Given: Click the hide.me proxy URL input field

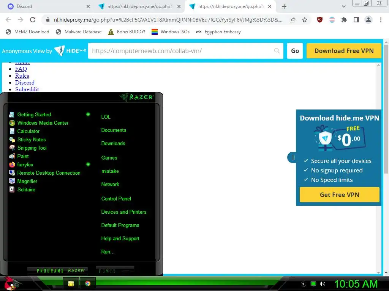Looking at the screenshot, I should (x=185, y=51).
